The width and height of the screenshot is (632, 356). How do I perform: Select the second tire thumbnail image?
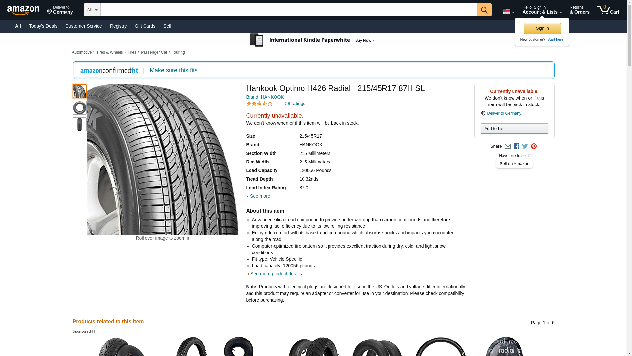coord(79,108)
